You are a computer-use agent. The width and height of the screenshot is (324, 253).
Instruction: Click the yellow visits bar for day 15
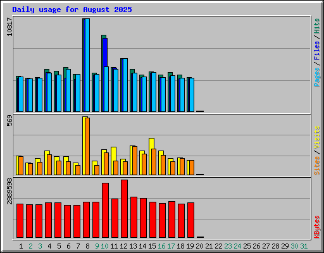[152, 144]
